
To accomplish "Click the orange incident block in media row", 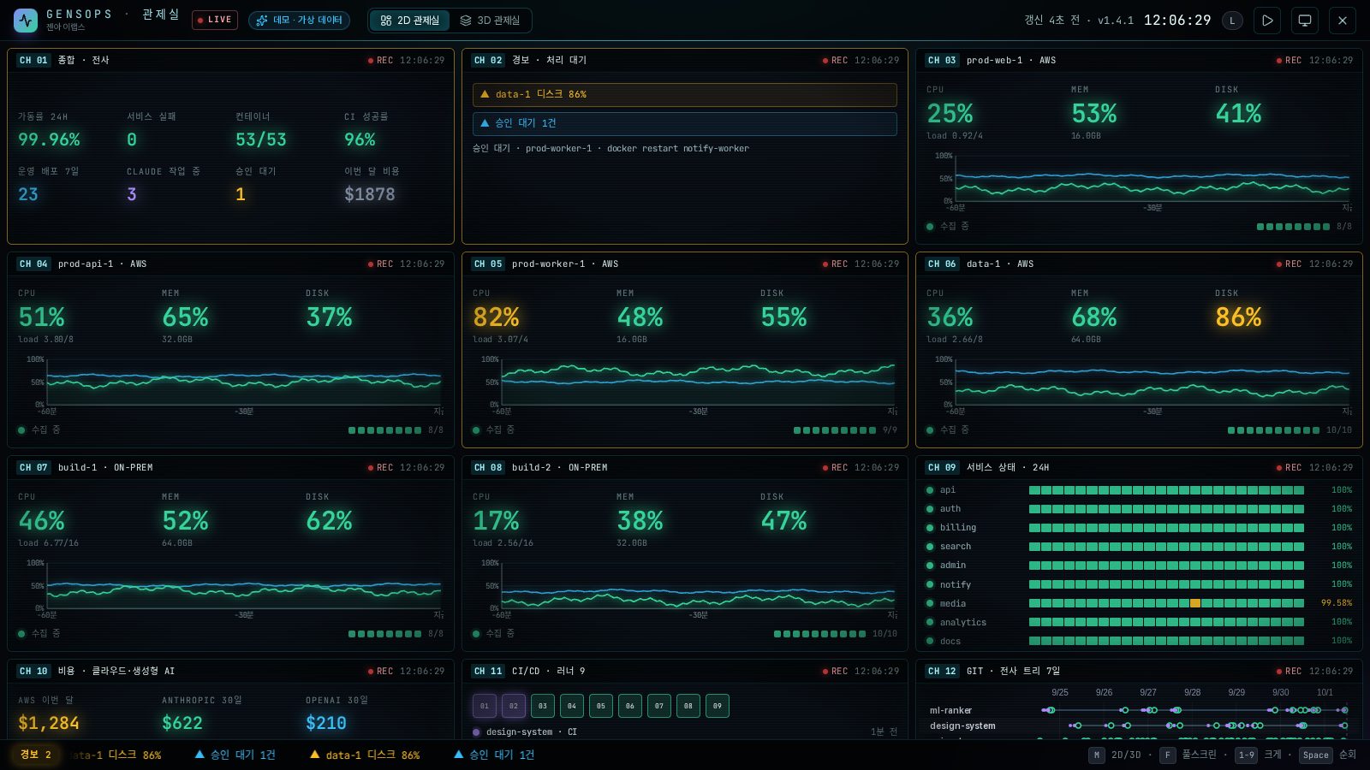I will [x=1195, y=603].
